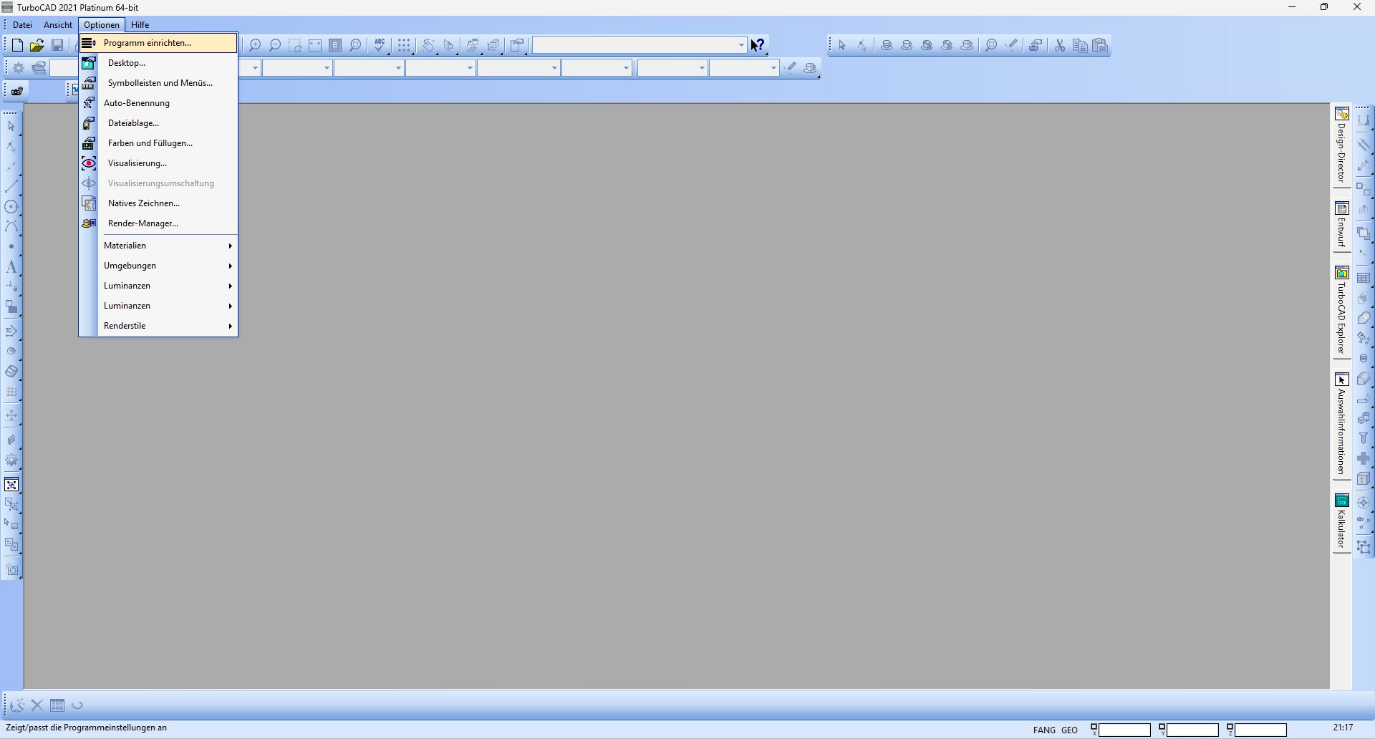This screenshot has width=1375, height=739.
Task: Open the TurboCAD Explorer side tab
Action: pos(1342,311)
